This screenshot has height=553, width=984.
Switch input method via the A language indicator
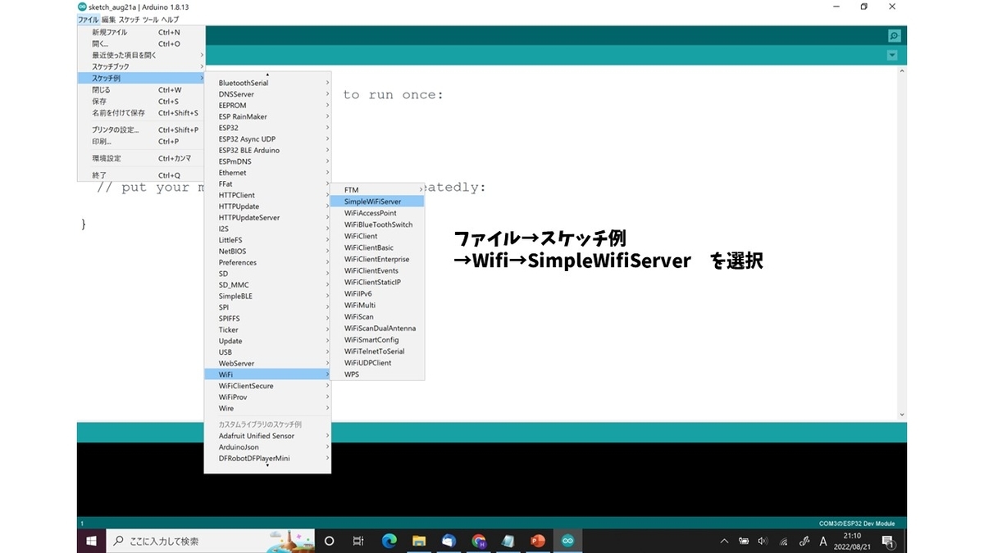pos(822,541)
